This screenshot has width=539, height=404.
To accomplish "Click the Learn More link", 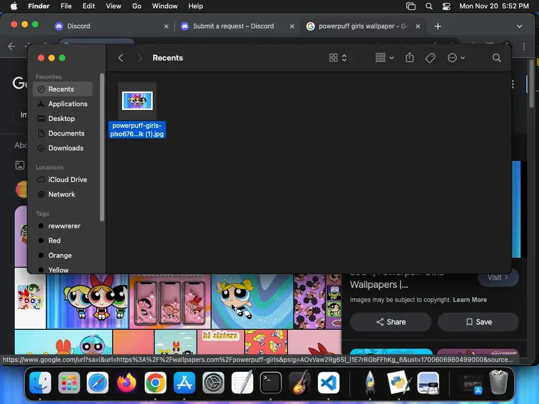I will click(x=470, y=299).
